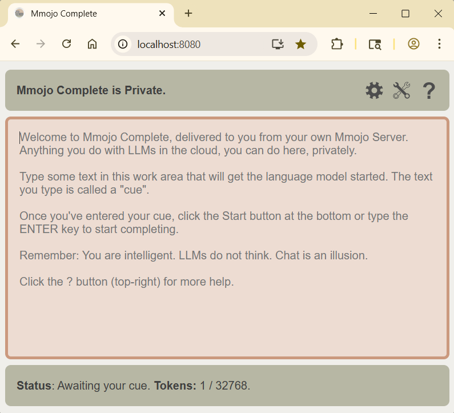The height and width of the screenshot is (413, 454).
Task: Go to the browser home page
Action: coord(92,44)
